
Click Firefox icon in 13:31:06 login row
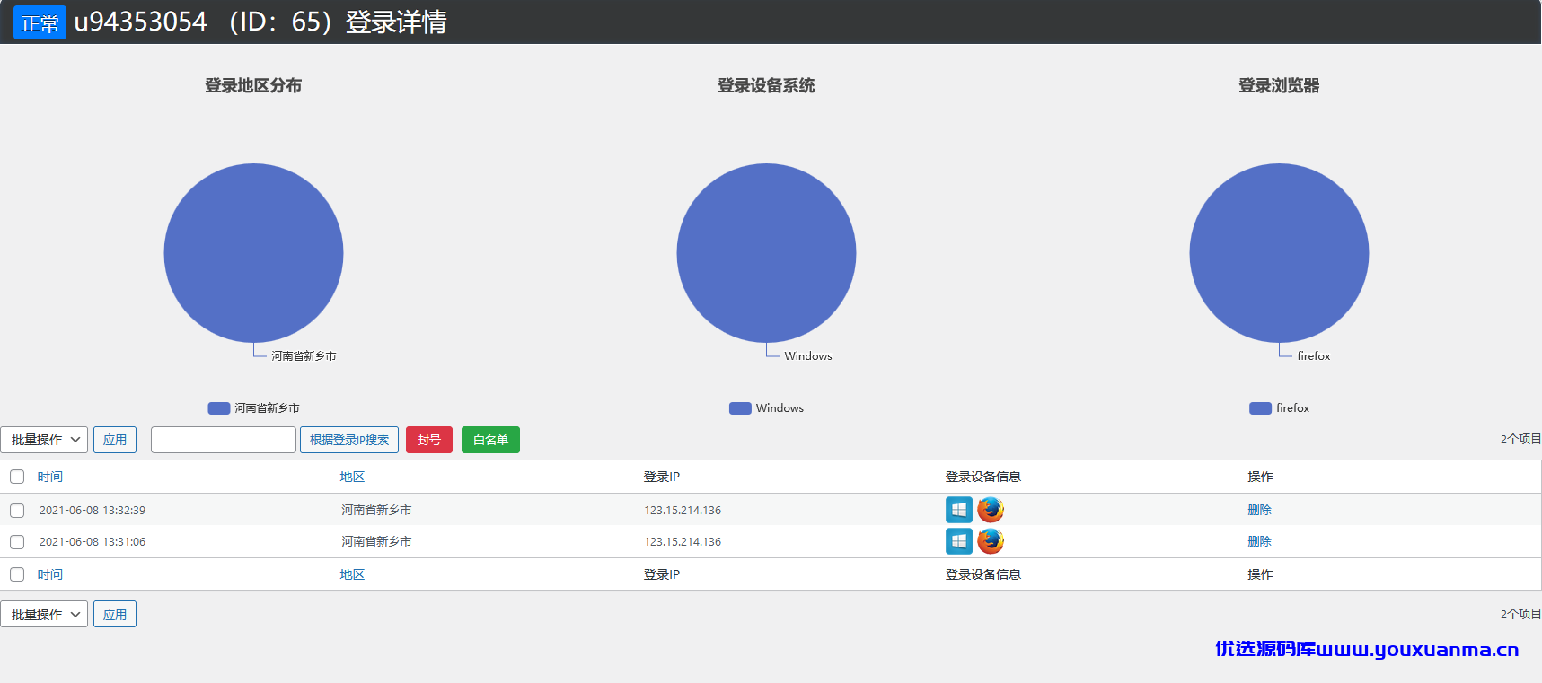[x=991, y=541]
